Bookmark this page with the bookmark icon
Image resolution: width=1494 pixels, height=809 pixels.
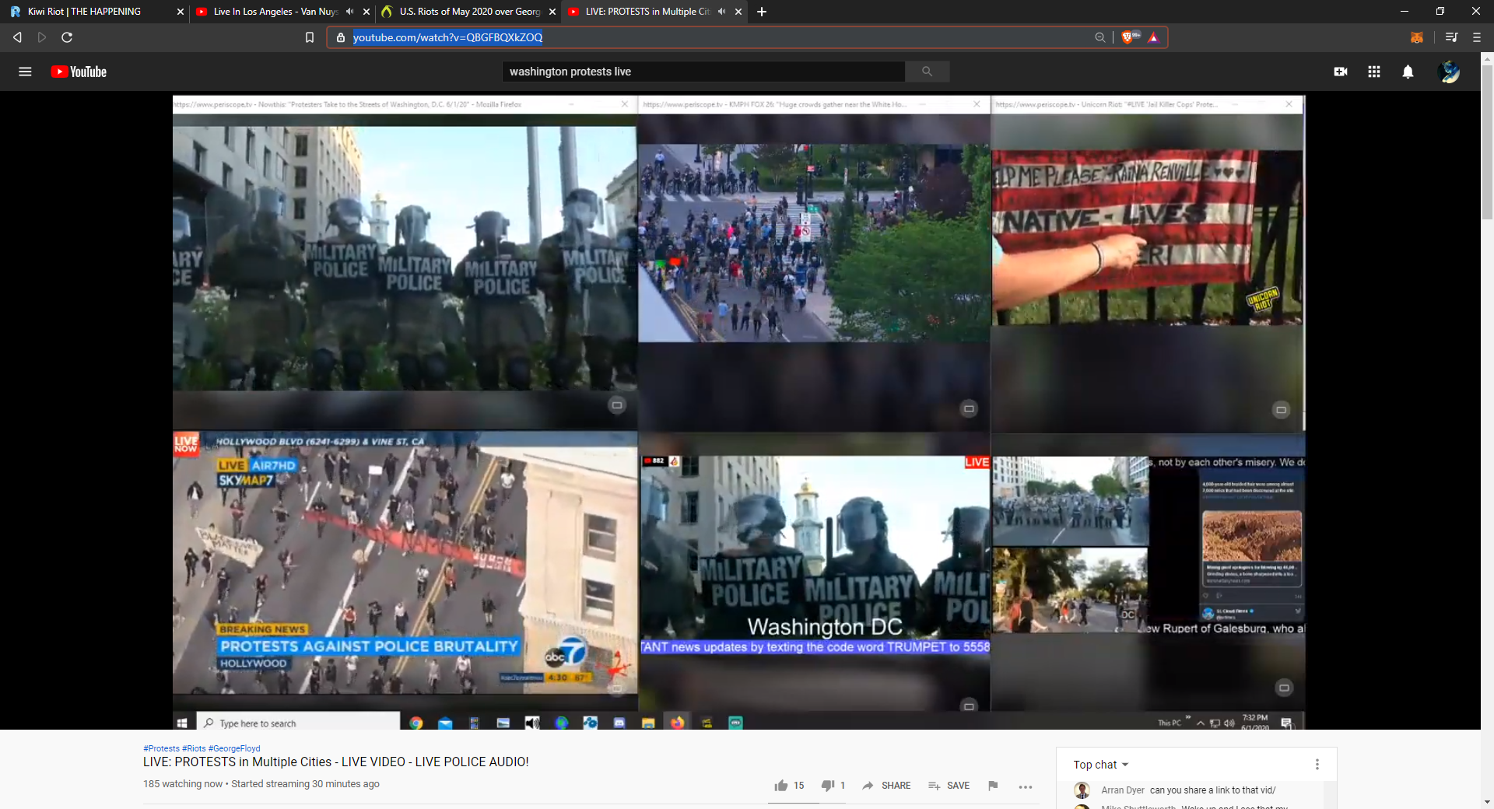310,37
